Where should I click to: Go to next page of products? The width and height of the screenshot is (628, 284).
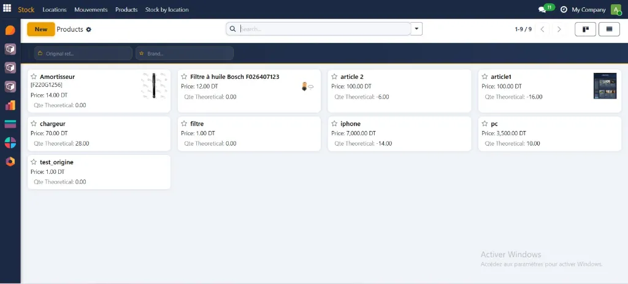point(559,29)
